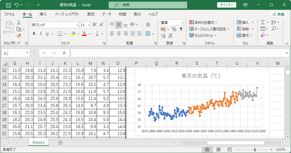Expand the formula bar chevron
The height and width of the screenshot is (153, 291).
[287, 53]
